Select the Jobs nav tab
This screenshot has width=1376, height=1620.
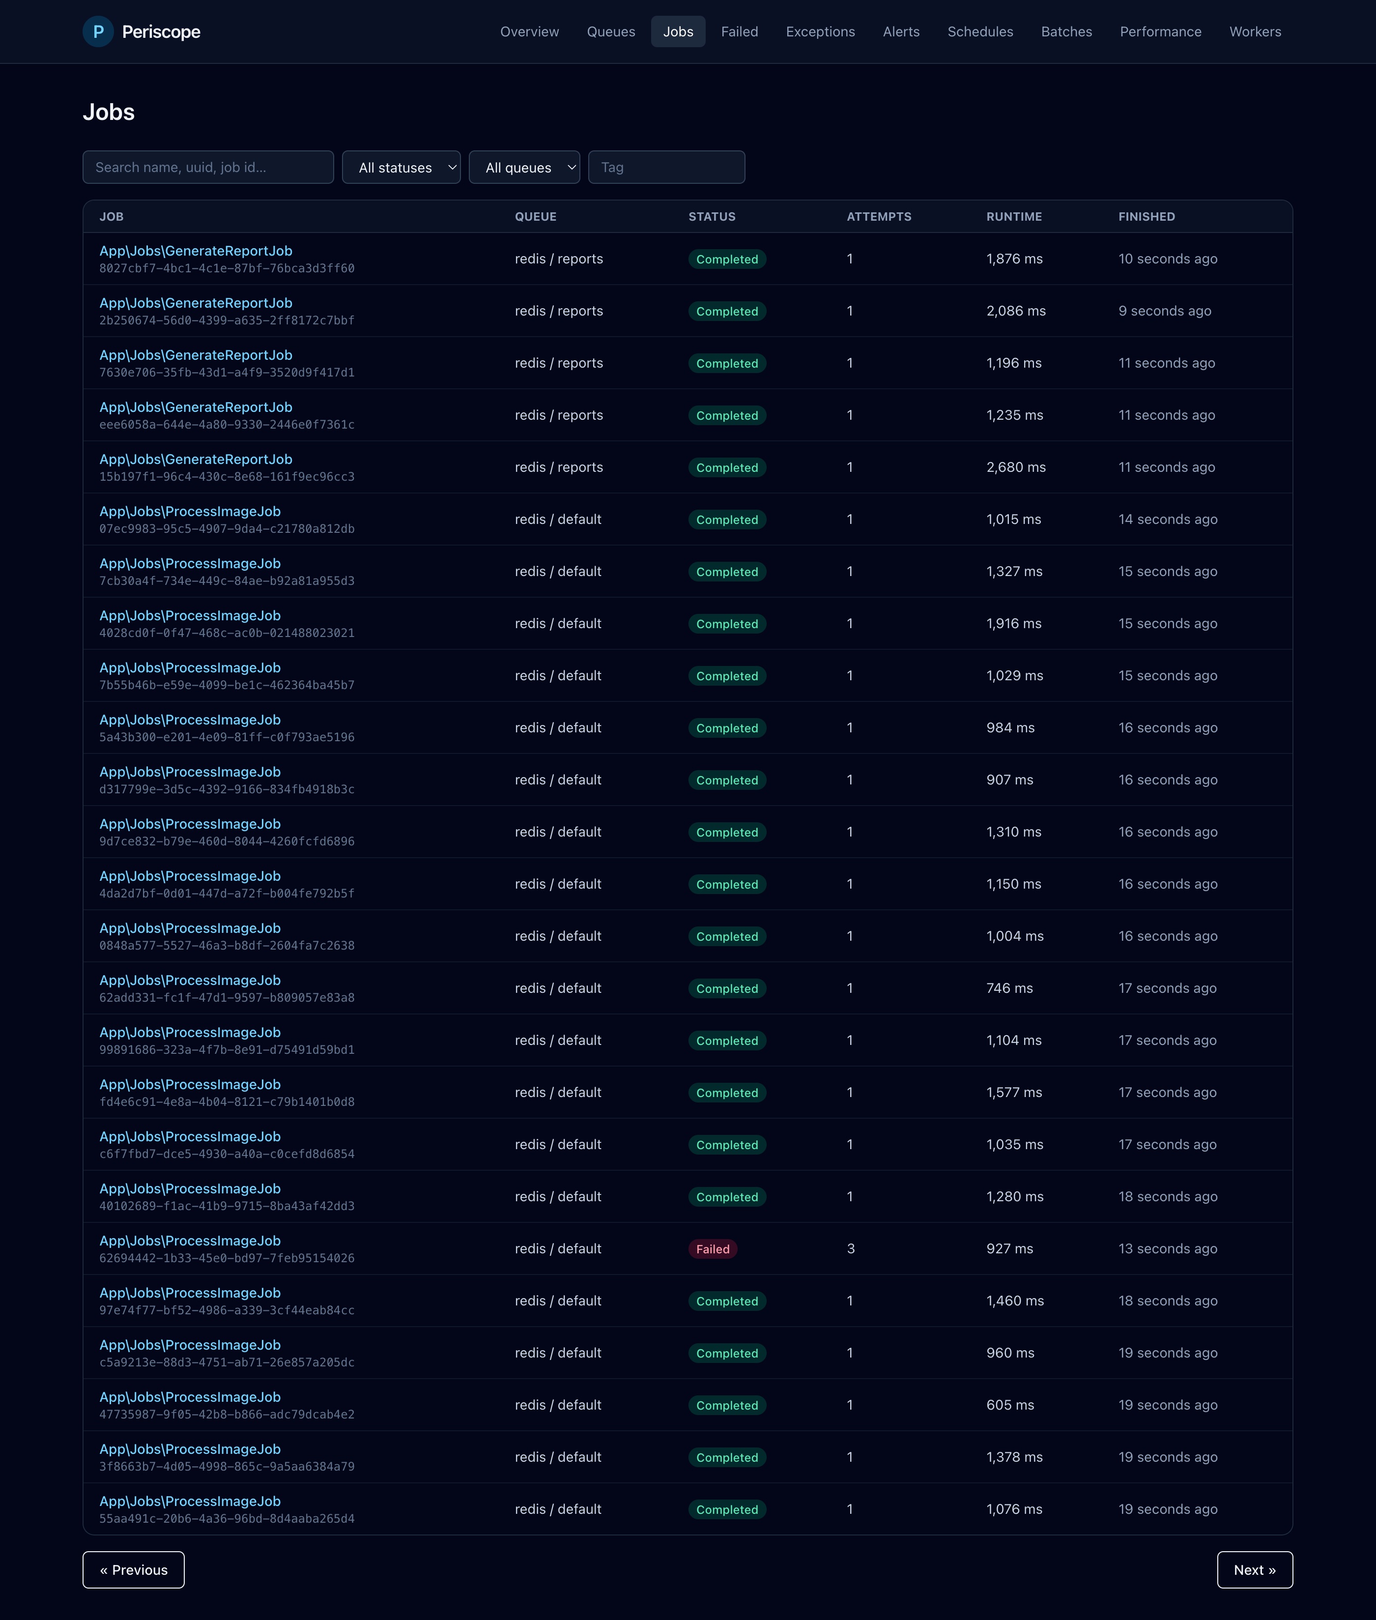[678, 31]
